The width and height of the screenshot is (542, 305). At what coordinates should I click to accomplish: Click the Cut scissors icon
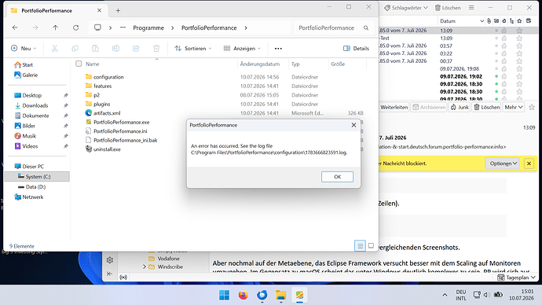(x=55, y=49)
